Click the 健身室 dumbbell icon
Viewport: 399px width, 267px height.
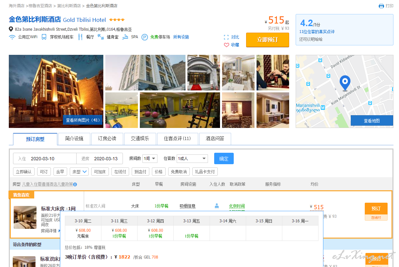click(x=101, y=37)
